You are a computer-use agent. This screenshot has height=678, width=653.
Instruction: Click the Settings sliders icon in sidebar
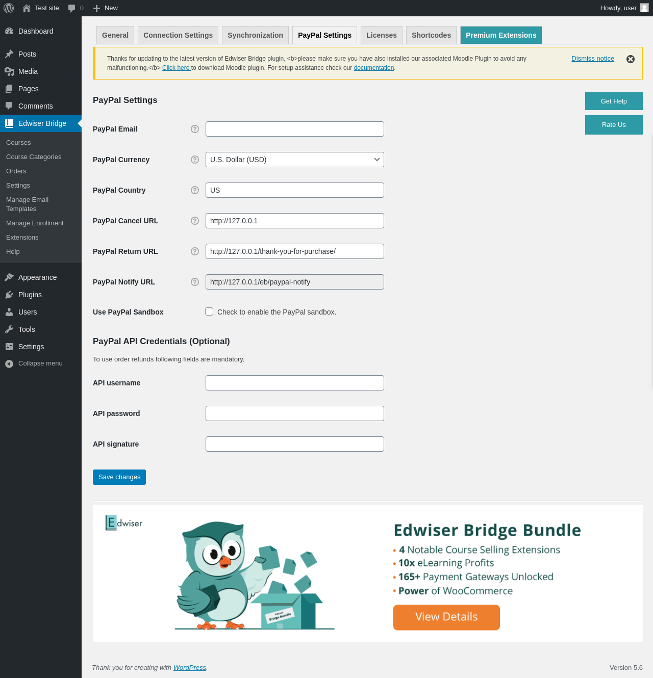(9, 347)
